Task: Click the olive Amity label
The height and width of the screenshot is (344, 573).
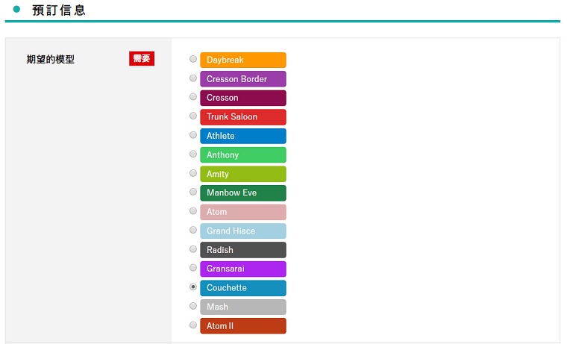Action: pos(243,174)
